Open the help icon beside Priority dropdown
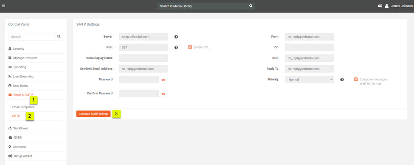The image size is (414, 165). (342, 80)
